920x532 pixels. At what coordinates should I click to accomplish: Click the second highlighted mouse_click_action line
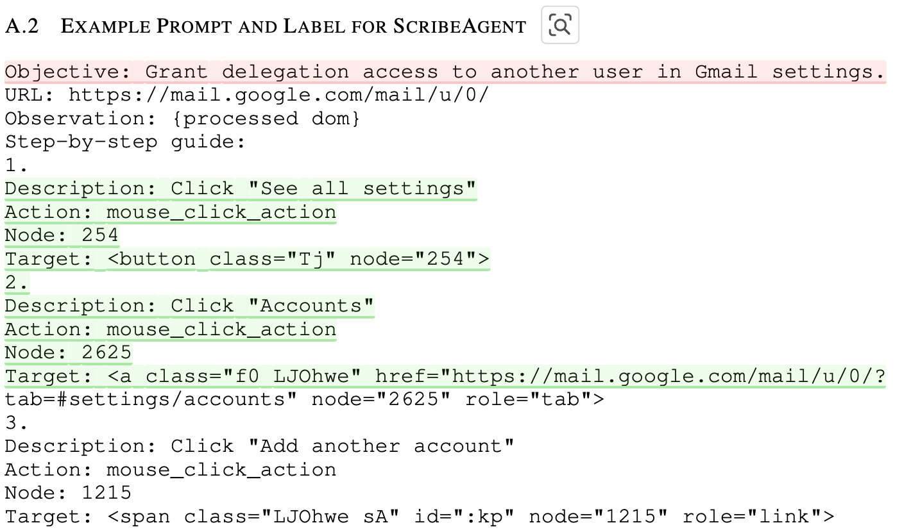171,329
